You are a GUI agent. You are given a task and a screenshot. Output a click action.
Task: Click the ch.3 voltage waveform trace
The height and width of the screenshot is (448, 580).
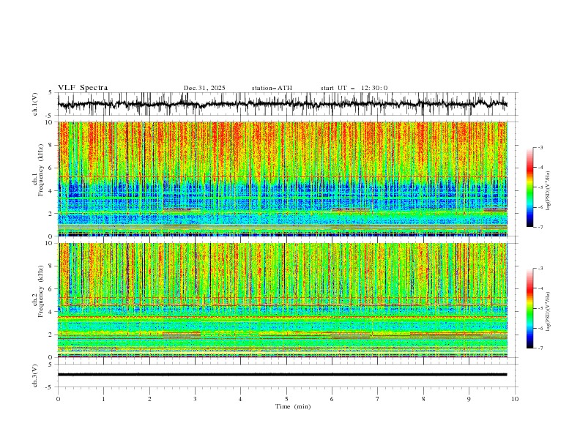click(283, 375)
